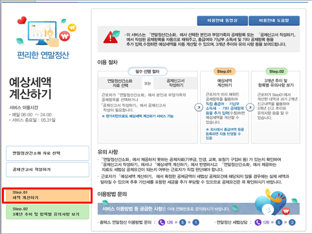
Task: Click the purple phone icon for 세법상담
Action: click(258, 222)
